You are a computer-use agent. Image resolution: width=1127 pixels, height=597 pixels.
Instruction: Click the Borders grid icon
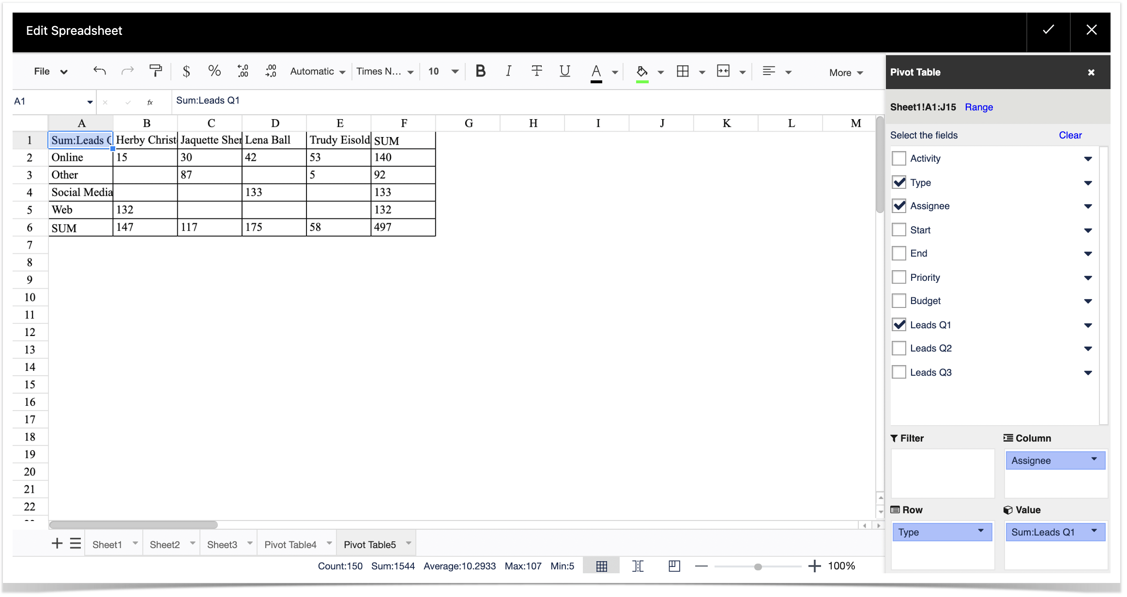click(683, 71)
